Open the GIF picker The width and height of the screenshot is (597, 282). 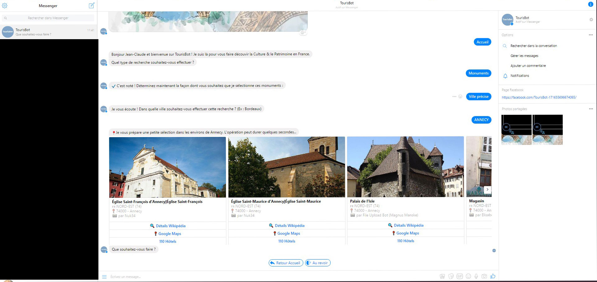(459, 276)
